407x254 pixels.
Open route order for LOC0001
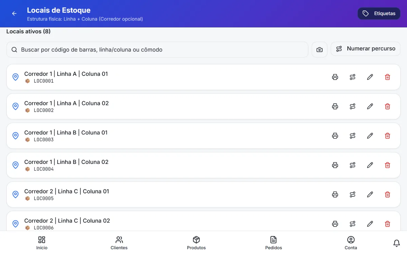353,77
